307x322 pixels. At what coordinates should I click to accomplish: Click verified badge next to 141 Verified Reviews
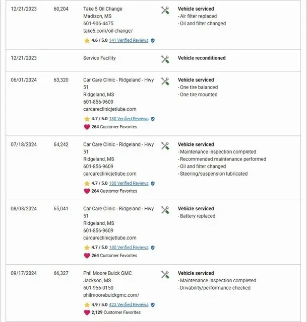tap(153, 41)
